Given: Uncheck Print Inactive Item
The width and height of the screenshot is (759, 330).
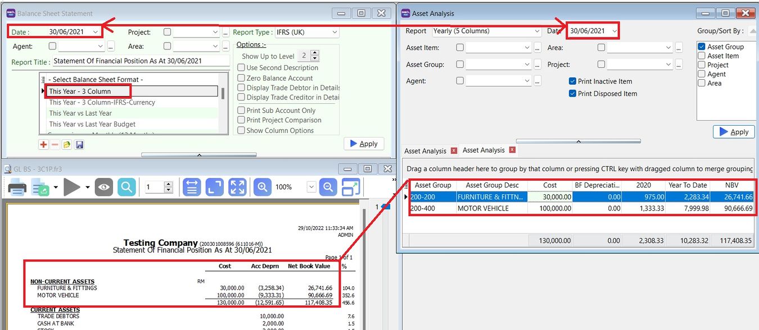Looking at the screenshot, I should [573, 81].
